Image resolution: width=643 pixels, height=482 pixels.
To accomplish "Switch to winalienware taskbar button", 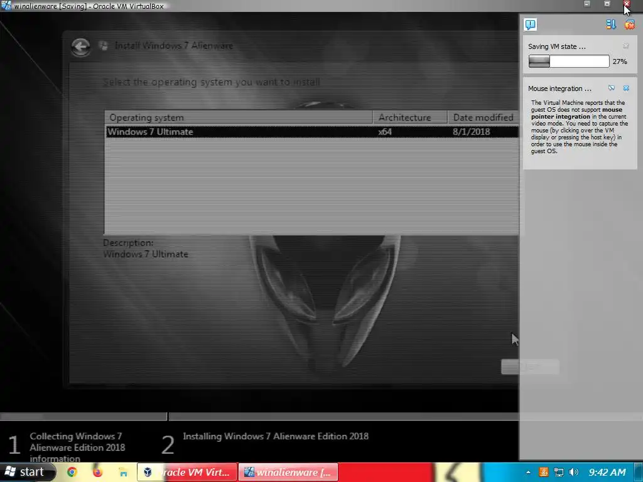I will (288, 472).
